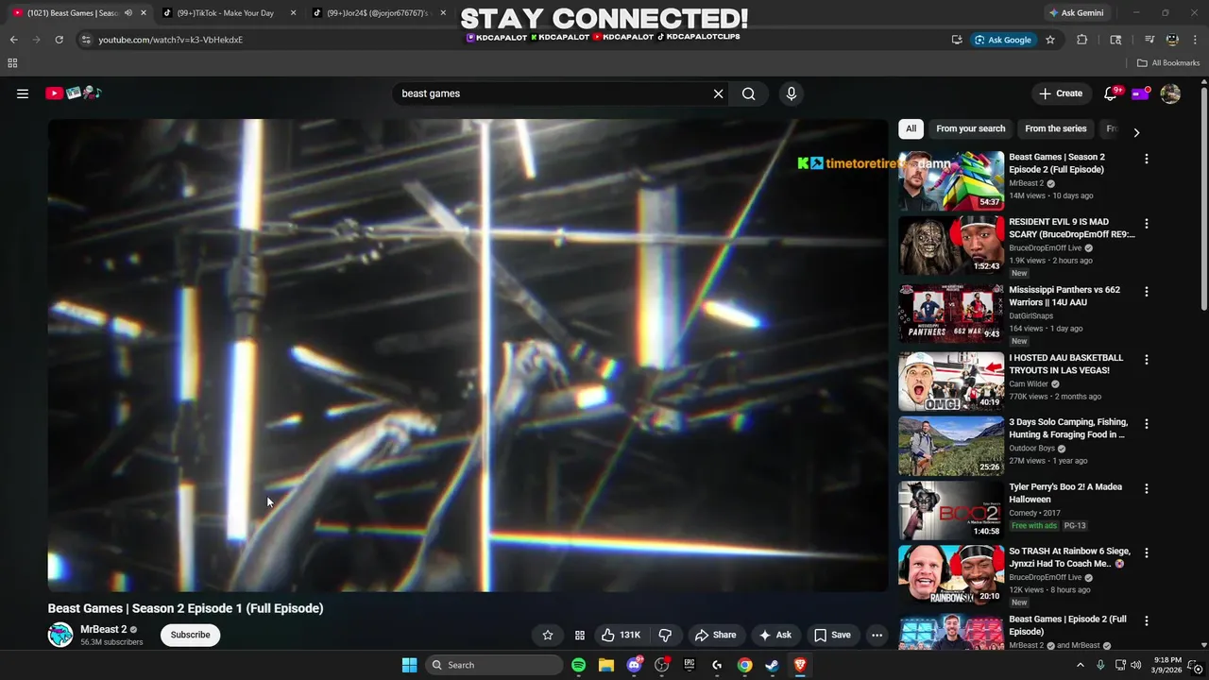Screen dimensions: 1209x680
Task: Open the Resident Evil 9 video thumbnail
Action: 951,245
